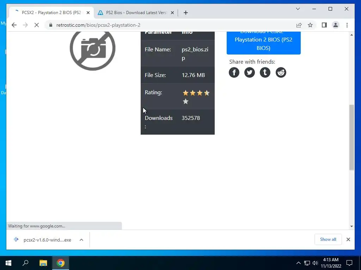Switch to the PS2 Bios Download Latest tab
The height and width of the screenshot is (270, 361).
click(136, 13)
